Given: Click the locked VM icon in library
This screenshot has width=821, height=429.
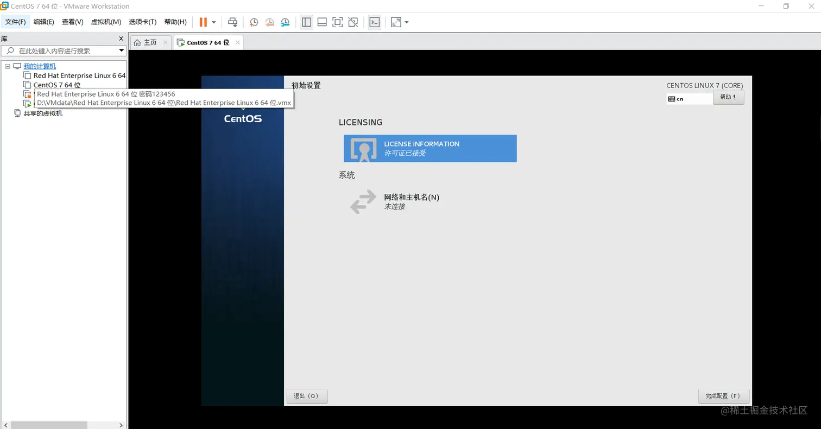Looking at the screenshot, I should click(x=27, y=94).
